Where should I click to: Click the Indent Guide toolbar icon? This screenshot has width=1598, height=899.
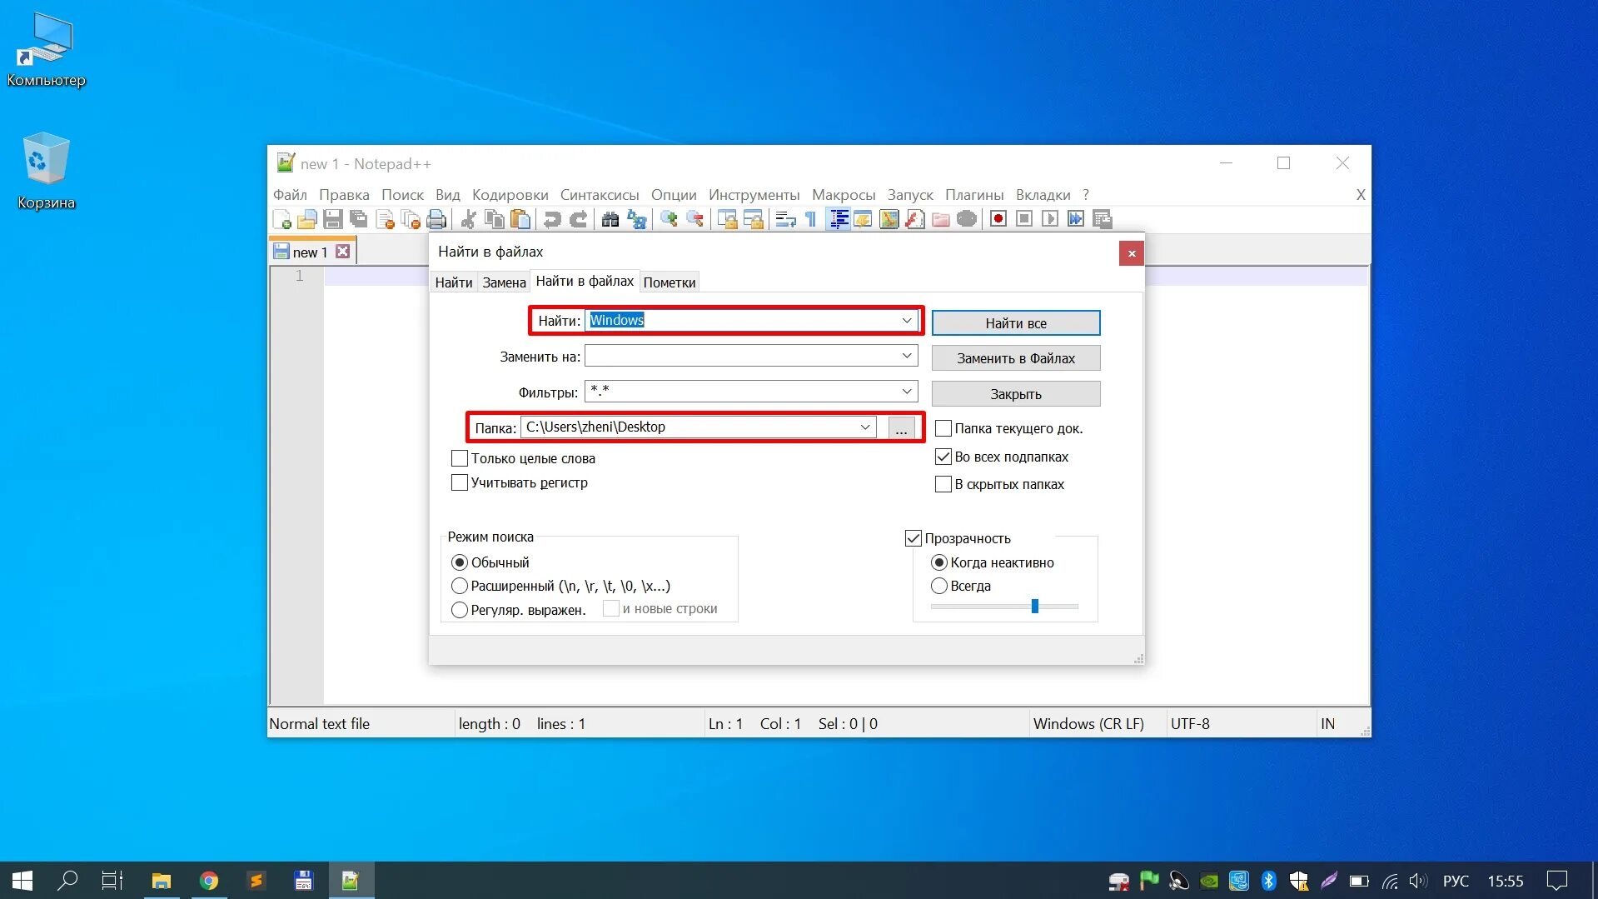[839, 219]
